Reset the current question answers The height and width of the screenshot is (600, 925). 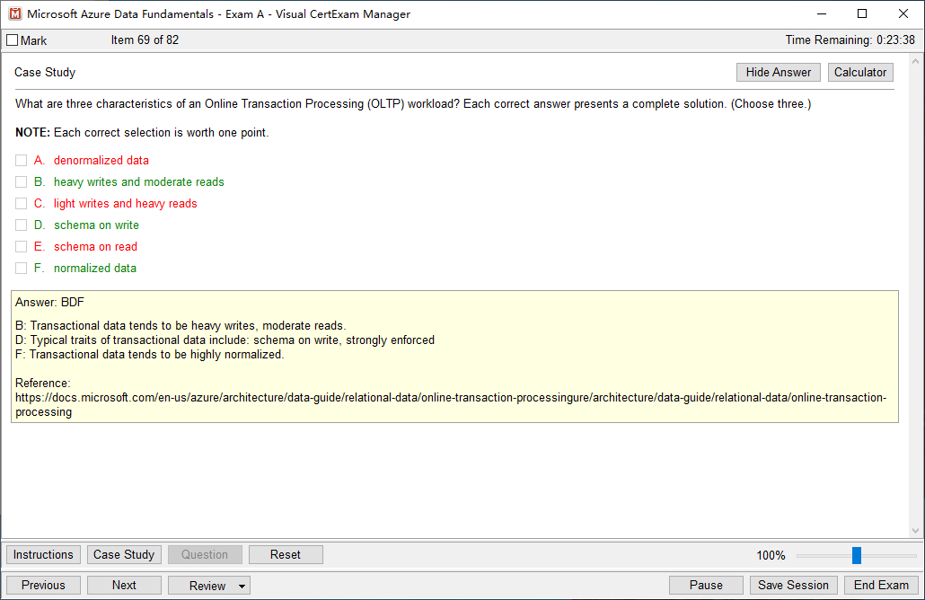click(x=286, y=555)
